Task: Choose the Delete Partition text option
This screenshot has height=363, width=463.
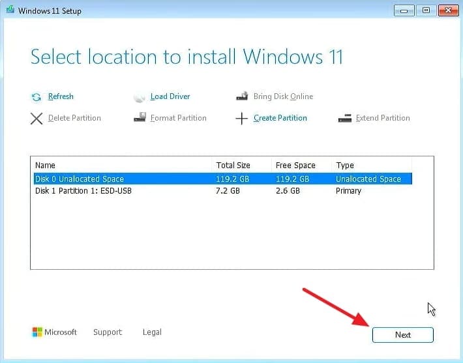Action: point(74,118)
